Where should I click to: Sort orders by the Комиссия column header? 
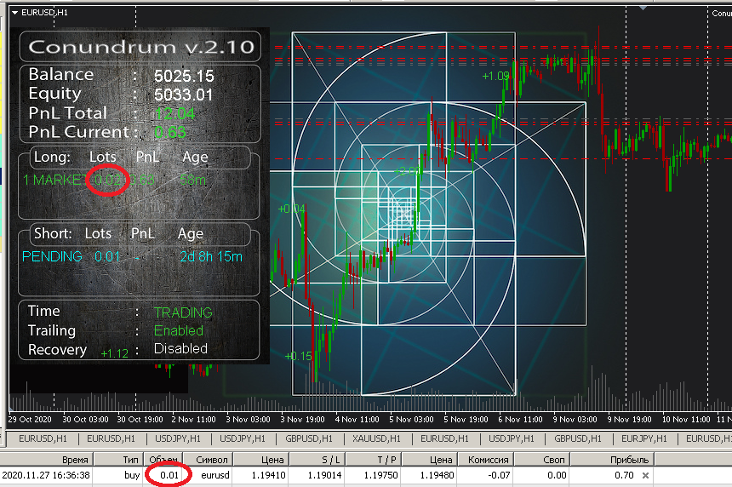coord(486,460)
